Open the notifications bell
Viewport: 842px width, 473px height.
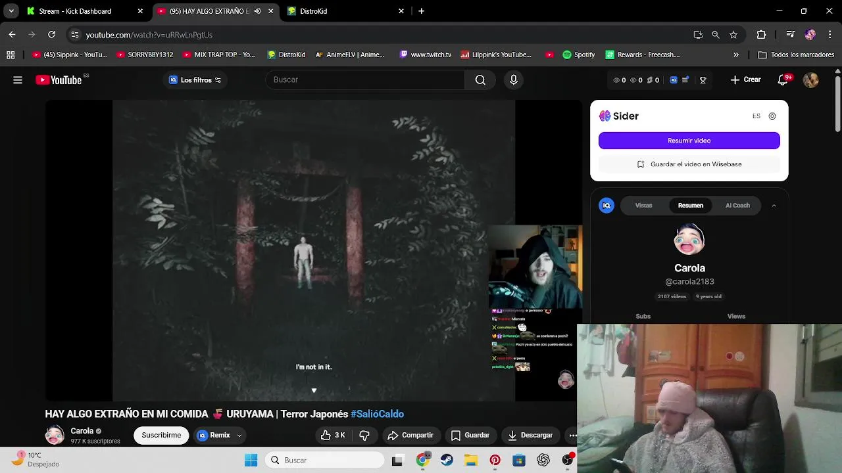click(x=783, y=80)
